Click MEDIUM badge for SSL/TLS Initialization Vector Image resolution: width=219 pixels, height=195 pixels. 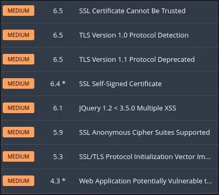coord(18,156)
